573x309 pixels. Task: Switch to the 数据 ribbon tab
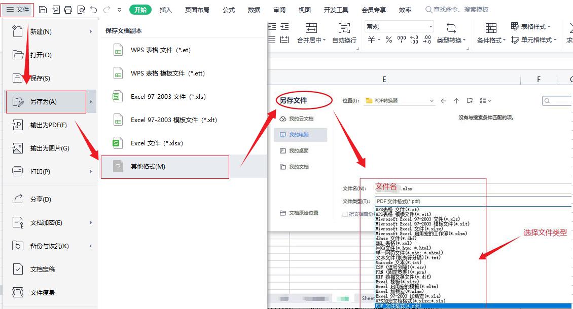tap(254, 10)
